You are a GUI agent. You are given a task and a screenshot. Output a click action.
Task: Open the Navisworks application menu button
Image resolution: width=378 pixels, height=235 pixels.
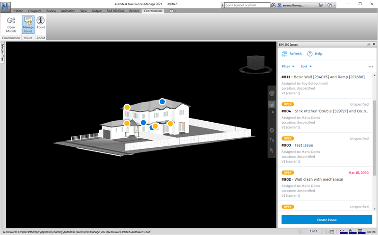(x=6, y=6)
